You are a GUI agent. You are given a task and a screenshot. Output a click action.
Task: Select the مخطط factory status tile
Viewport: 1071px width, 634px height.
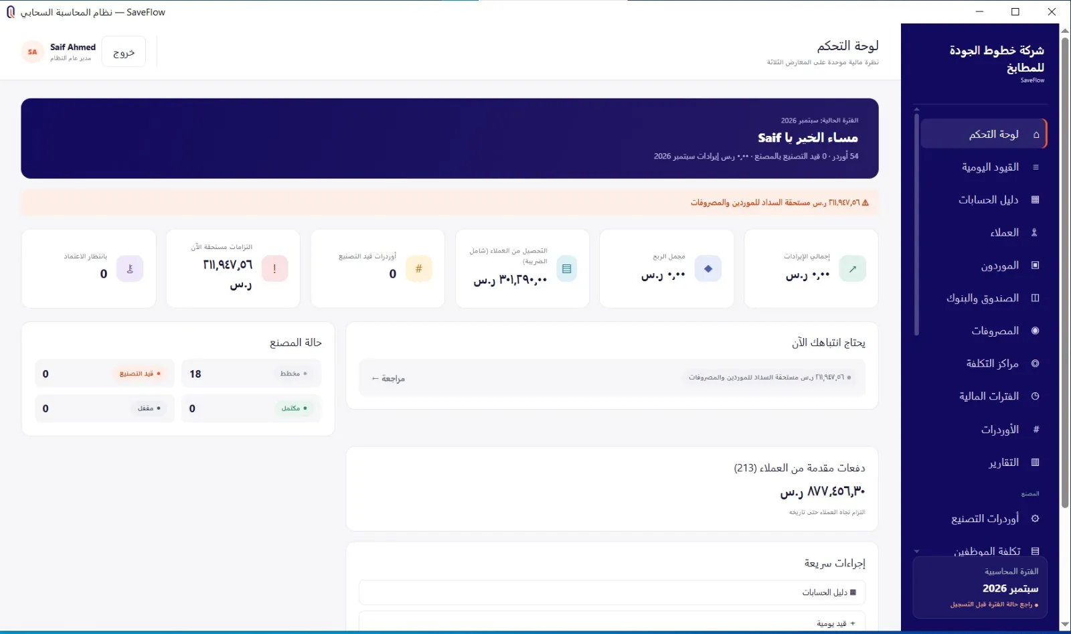[251, 374]
